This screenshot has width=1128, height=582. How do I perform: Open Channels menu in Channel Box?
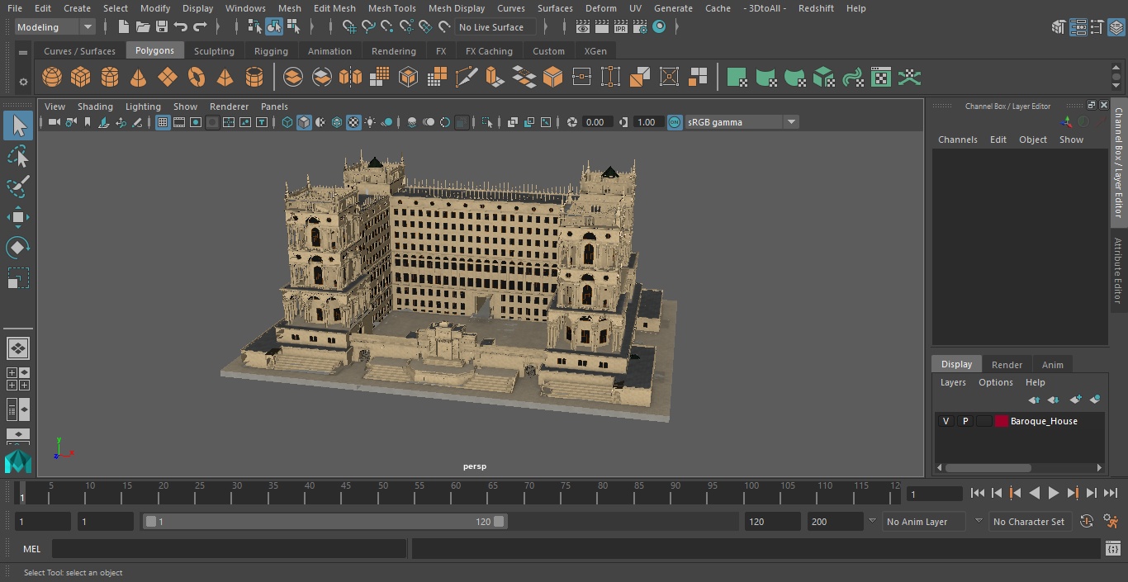coord(957,140)
